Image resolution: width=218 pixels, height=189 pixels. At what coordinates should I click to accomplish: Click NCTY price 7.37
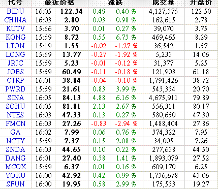pos(72,141)
